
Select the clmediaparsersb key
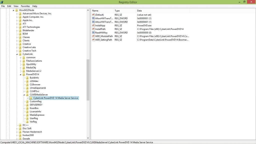pyautogui.click(x=38, y=88)
